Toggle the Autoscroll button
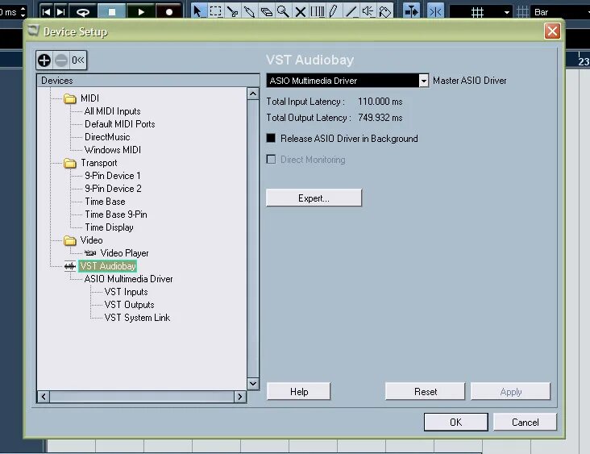The image size is (590, 454). point(411,11)
